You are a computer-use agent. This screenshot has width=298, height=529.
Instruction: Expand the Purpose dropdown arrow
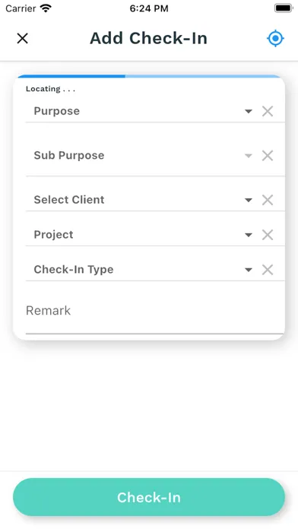point(249,111)
